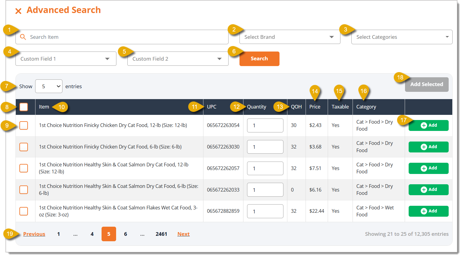Image resolution: width=462 pixels, height=257 pixels.
Task: Sort by the Price column header
Action: coord(315,107)
